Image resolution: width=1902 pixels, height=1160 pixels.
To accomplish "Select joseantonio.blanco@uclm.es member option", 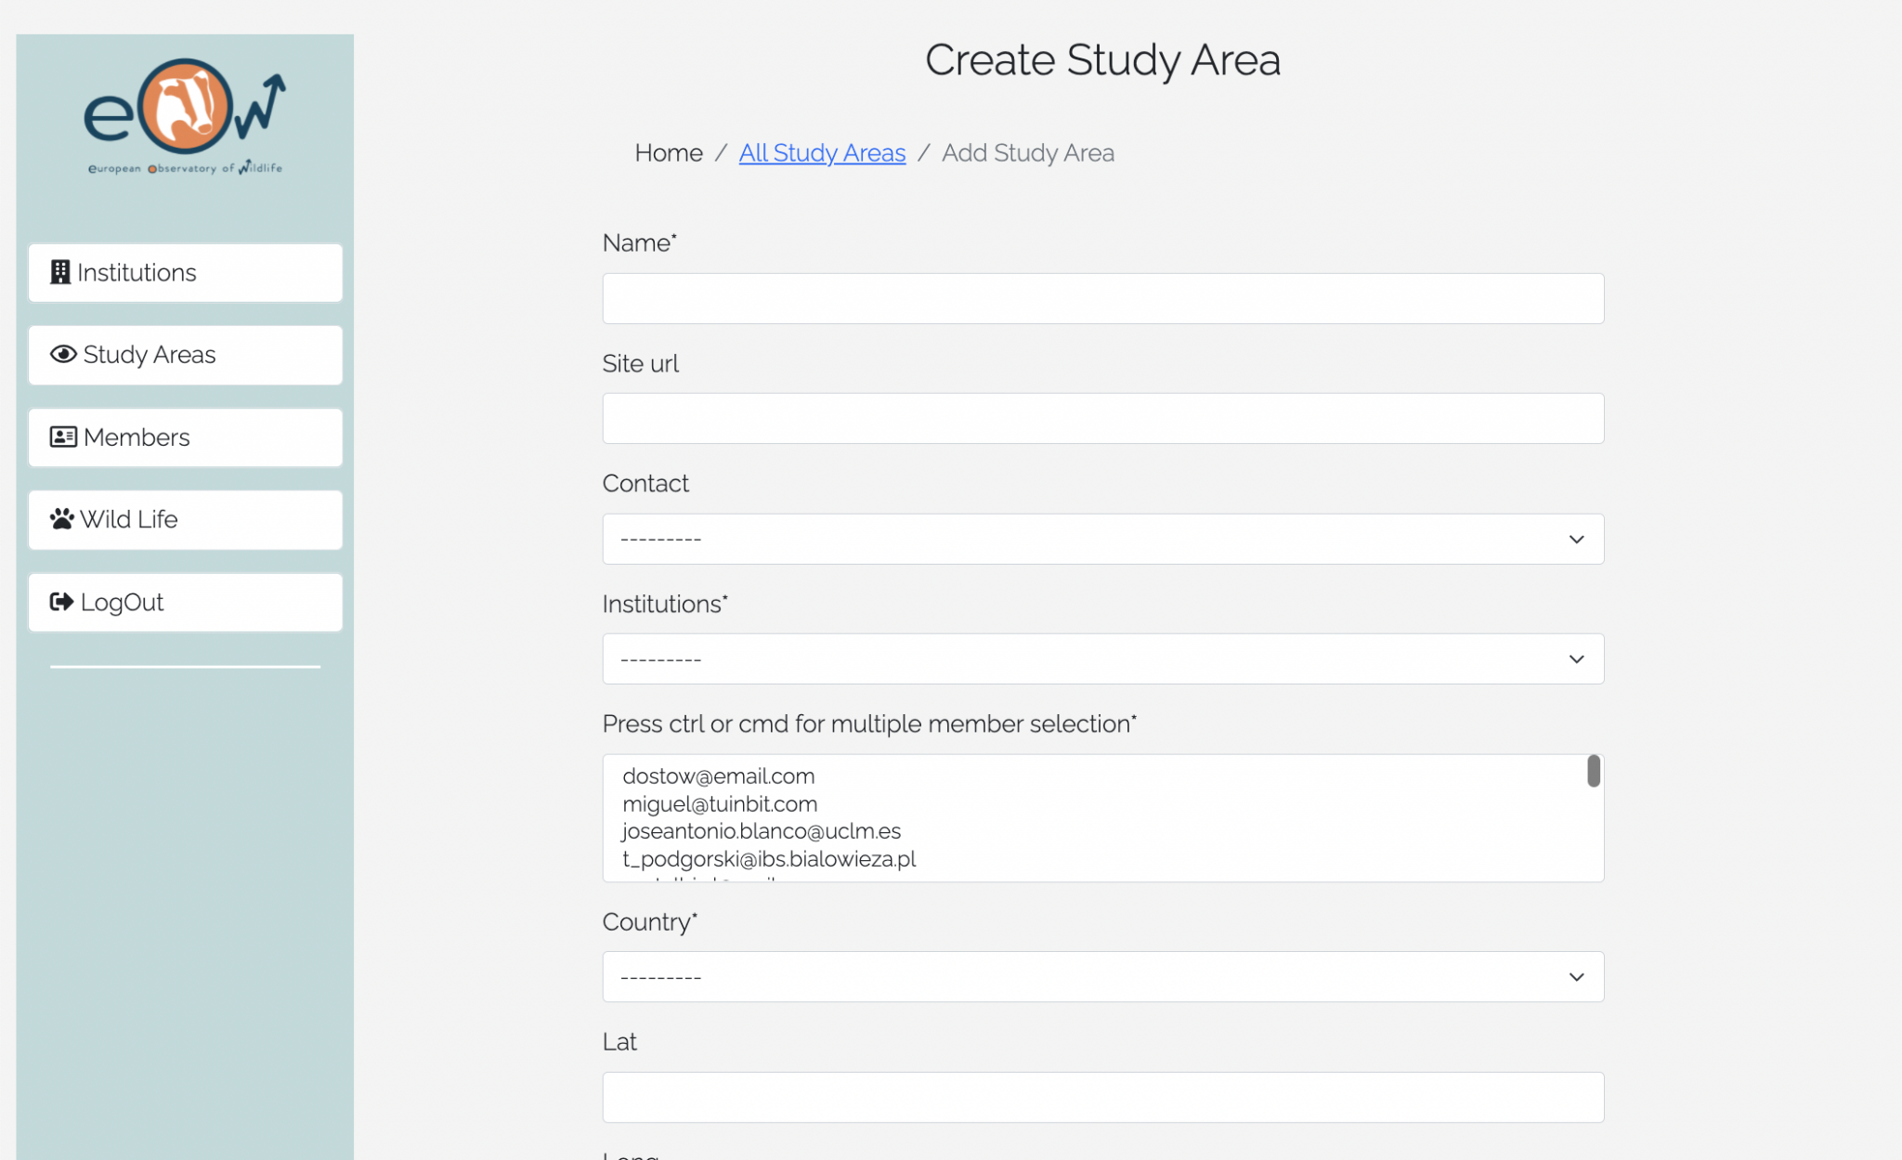I will tap(761, 830).
